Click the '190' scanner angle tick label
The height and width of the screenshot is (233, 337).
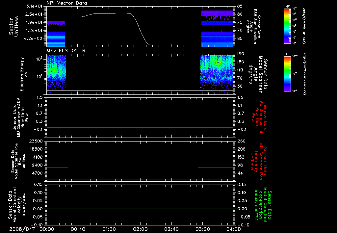pyautogui.click(x=241, y=54)
